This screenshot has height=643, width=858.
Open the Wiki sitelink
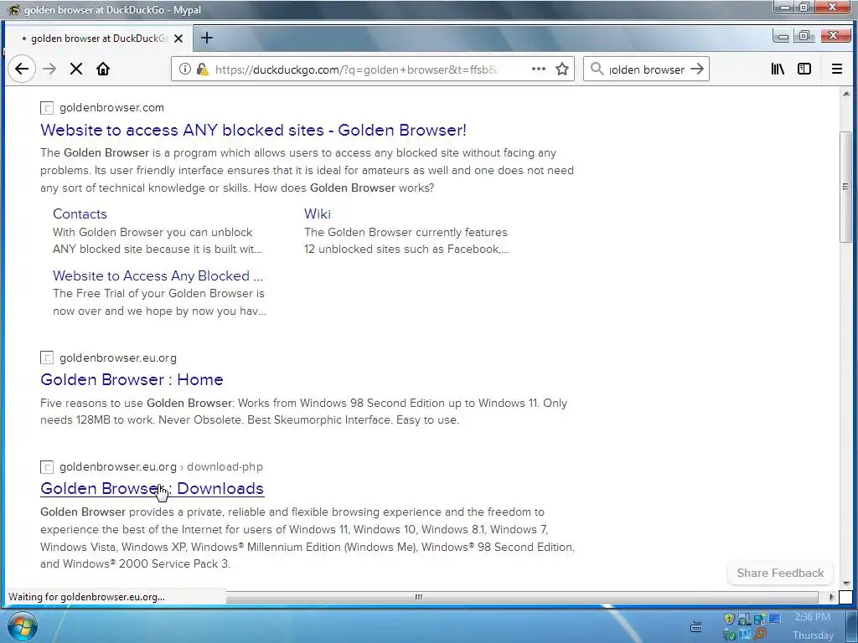(318, 213)
